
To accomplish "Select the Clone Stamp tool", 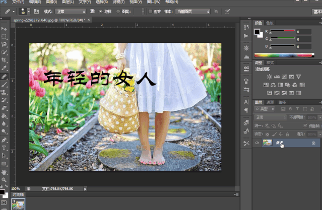I will click(x=4, y=92).
